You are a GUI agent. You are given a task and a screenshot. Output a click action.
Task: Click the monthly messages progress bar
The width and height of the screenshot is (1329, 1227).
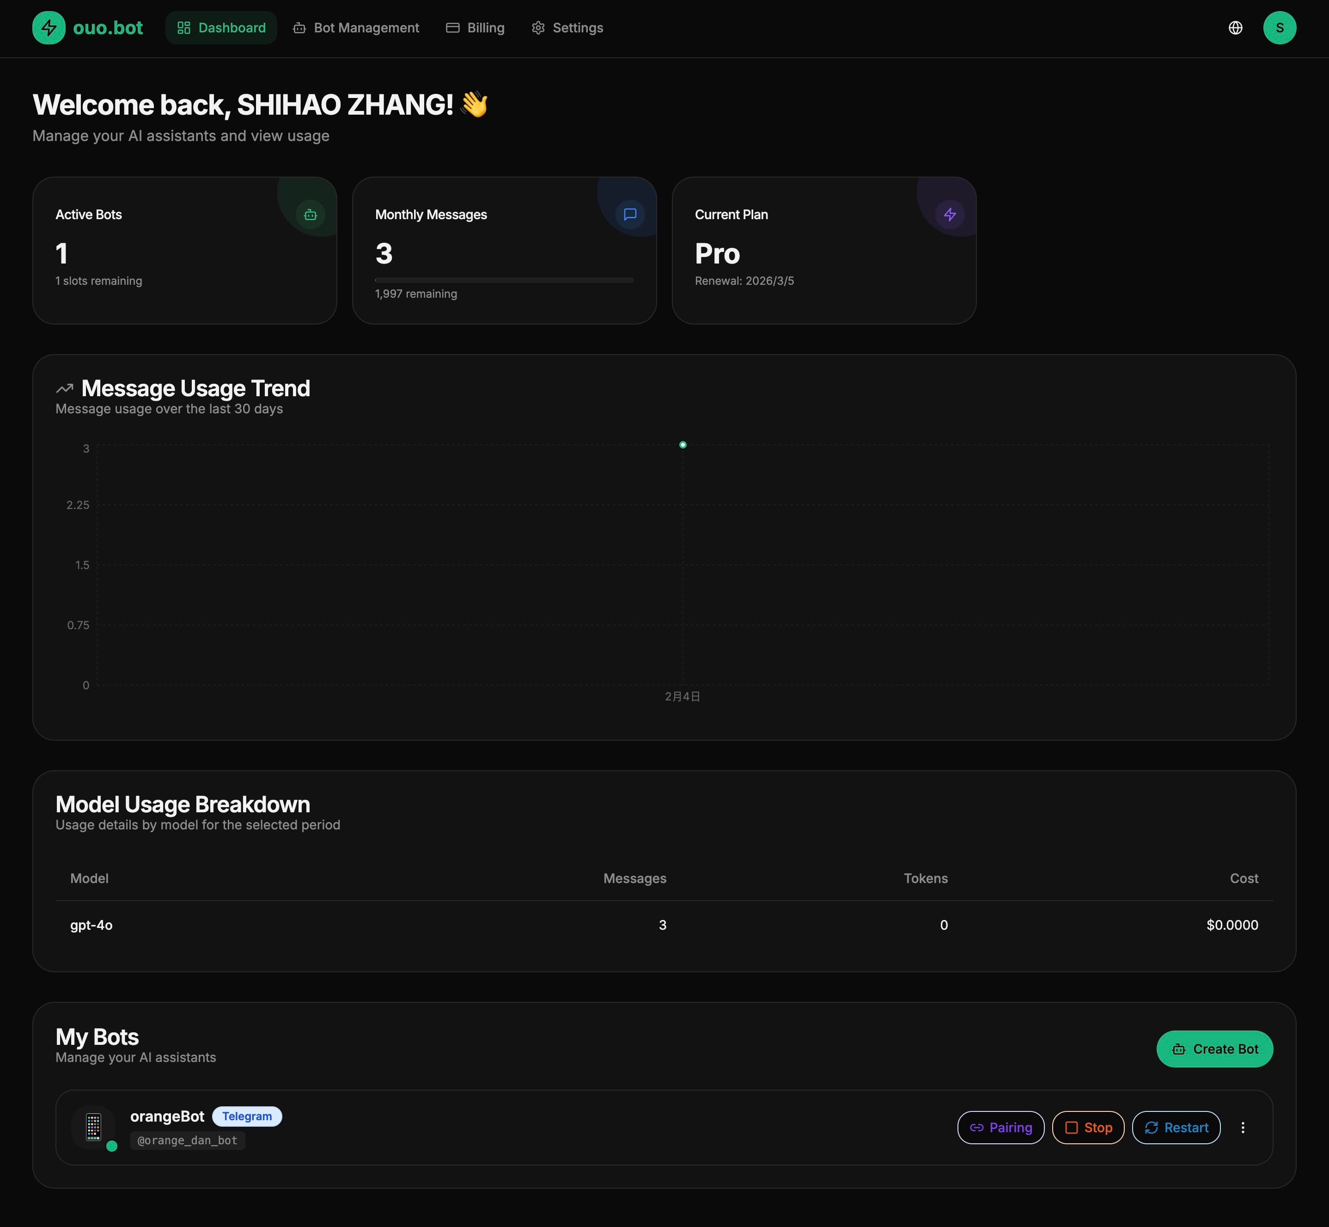504,280
